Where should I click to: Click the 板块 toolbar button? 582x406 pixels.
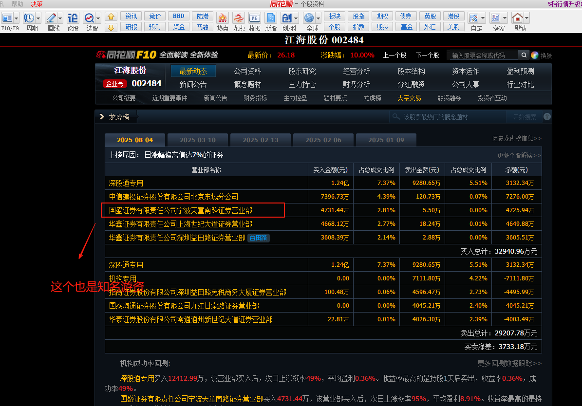click(x=335, y=17)
